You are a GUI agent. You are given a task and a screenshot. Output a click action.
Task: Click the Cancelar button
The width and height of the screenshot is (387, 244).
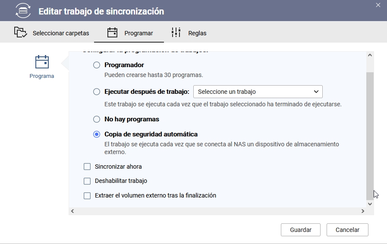[x=347, y=230]
